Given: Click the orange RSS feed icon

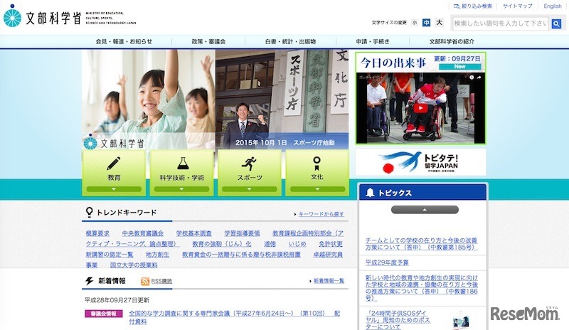Looking at the screenshot, I should pyautogui.click(x=145, y=281).
